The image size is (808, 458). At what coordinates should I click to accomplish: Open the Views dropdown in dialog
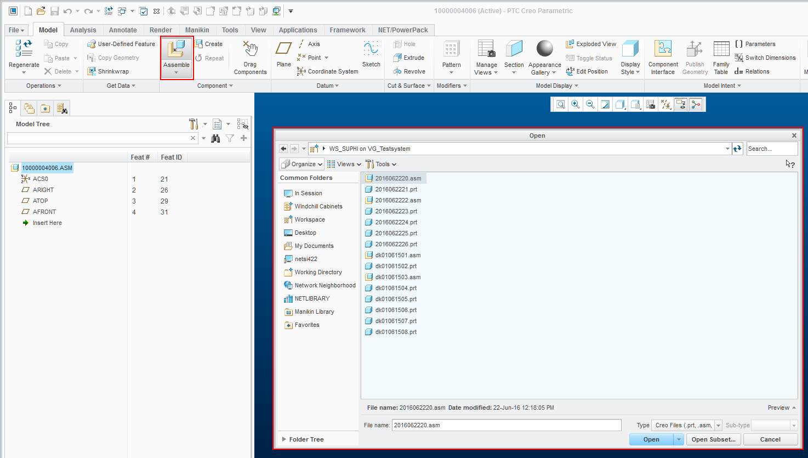click(344, 164)
